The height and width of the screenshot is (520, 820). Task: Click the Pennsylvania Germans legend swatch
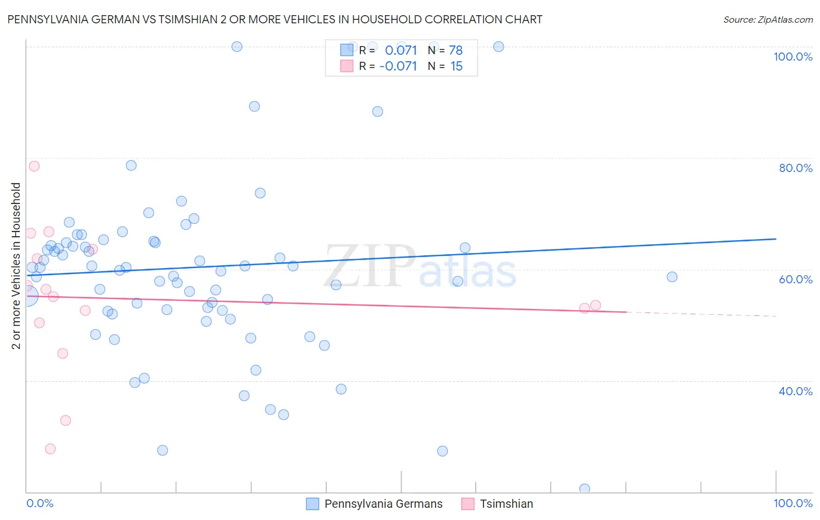pyautogui.click(x=313, y=504)
